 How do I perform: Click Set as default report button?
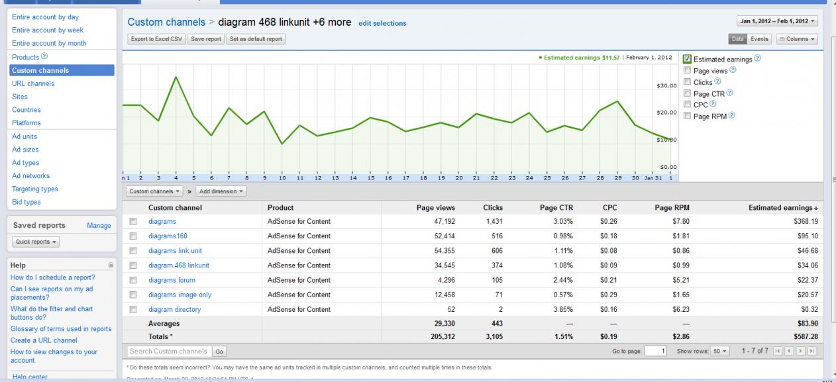(x=256, y=39)
